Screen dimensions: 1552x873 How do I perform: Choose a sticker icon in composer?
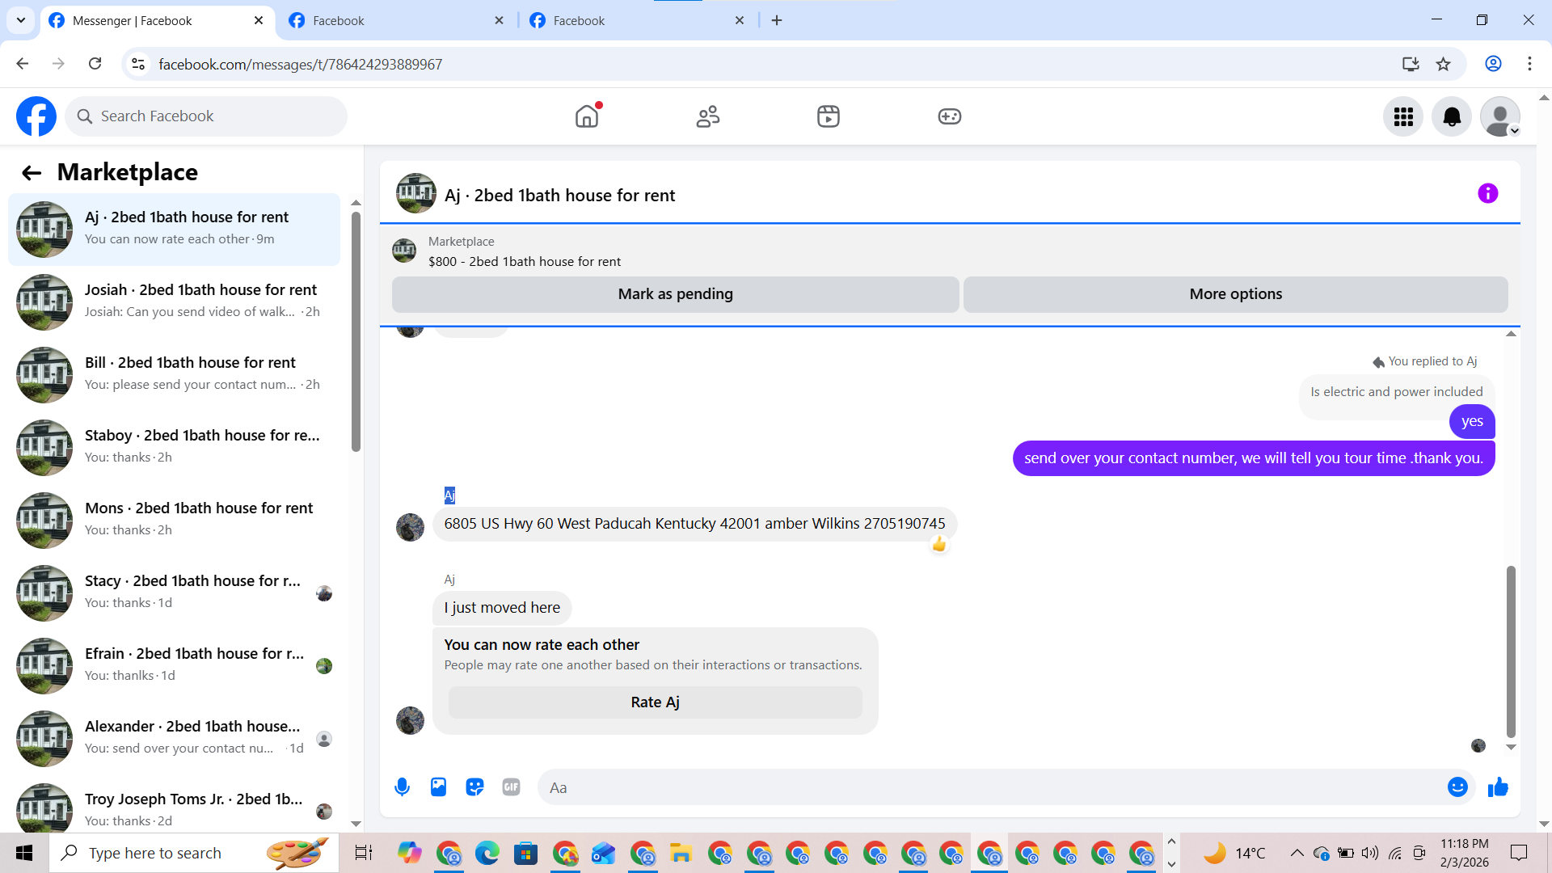474,787
